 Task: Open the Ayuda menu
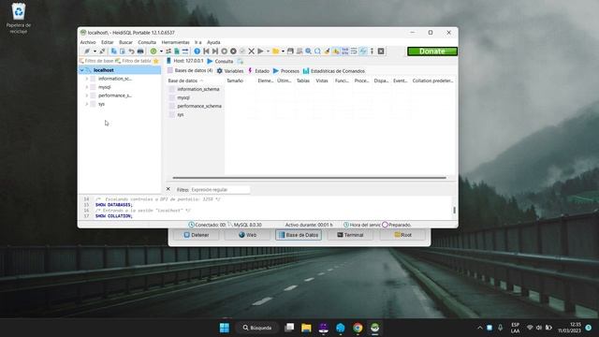(x=213, y=42)
